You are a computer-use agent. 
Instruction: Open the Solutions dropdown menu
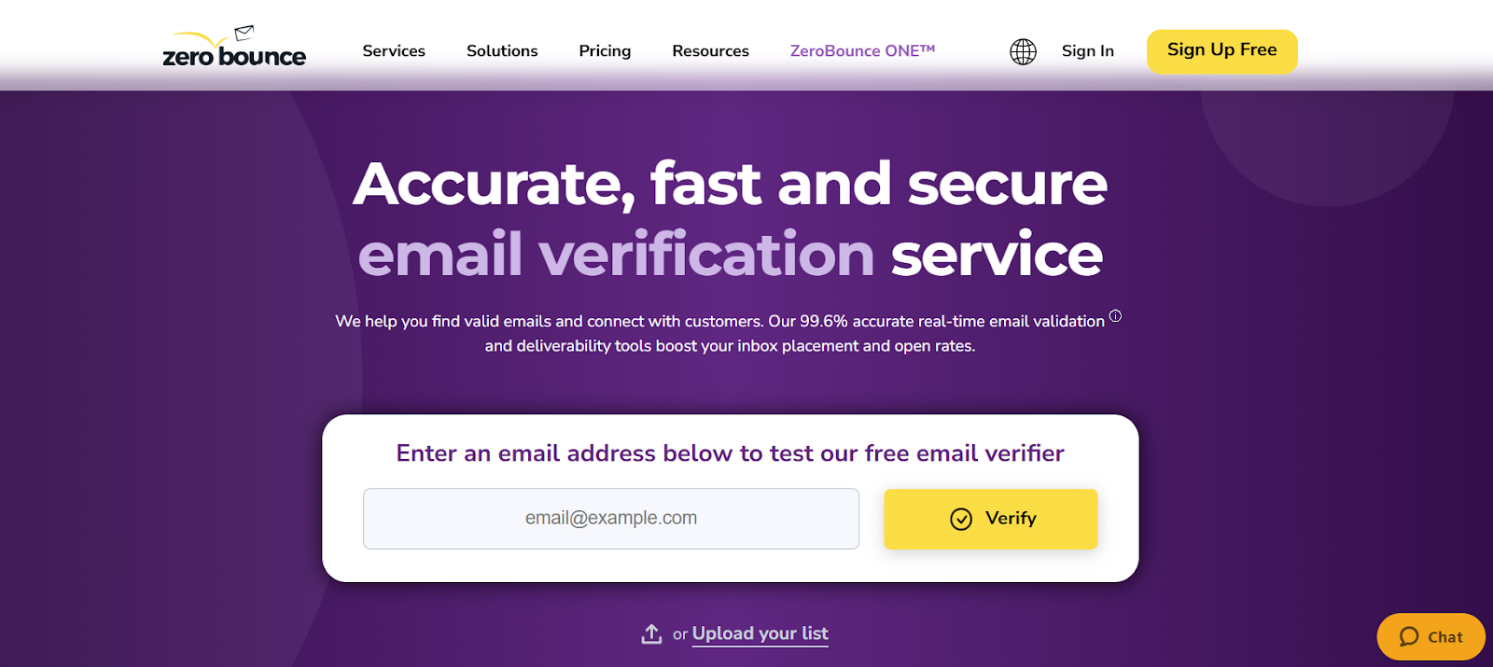tap(501, 51)
